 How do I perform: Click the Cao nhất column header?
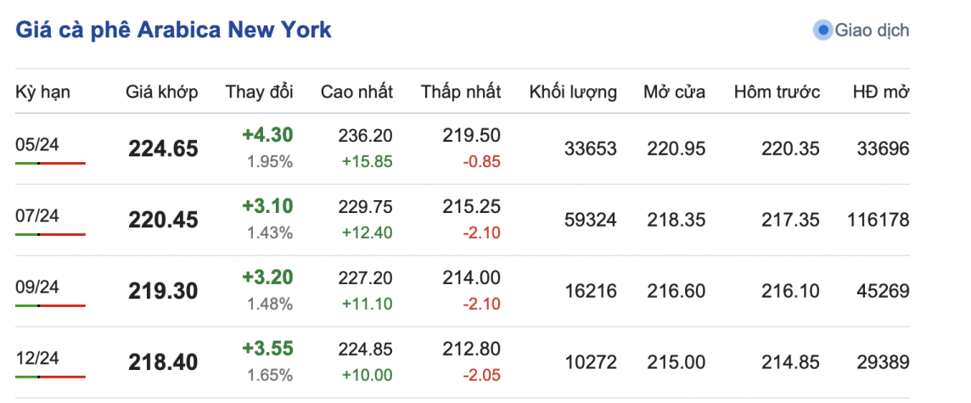point(355,92)
